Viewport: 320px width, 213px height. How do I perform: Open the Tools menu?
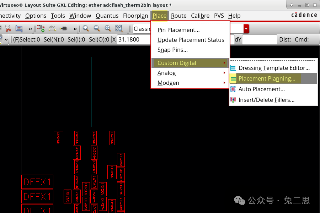pos(58,16)
